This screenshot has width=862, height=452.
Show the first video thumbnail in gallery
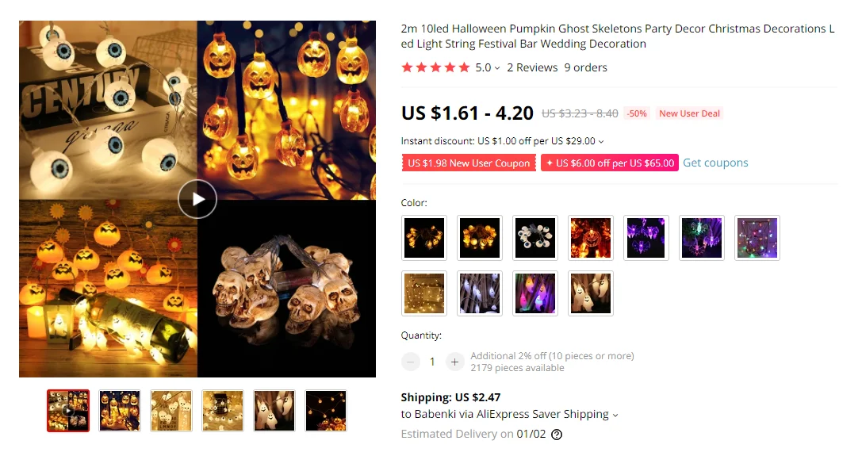point(68,411)
